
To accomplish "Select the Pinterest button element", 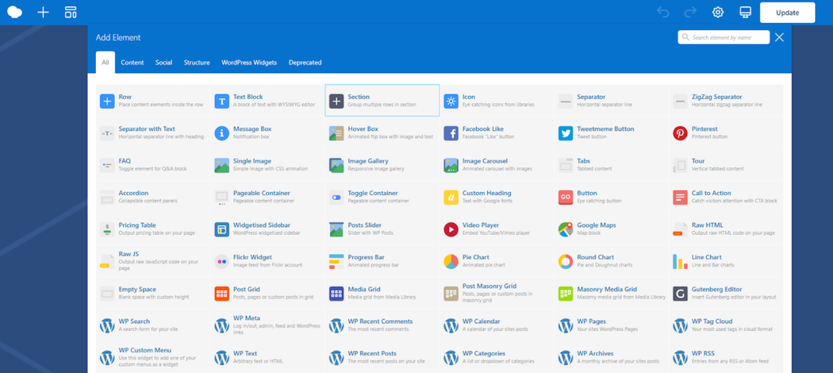I will 726,132.
